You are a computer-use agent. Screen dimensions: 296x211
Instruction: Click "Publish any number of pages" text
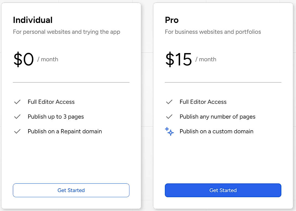217,117
